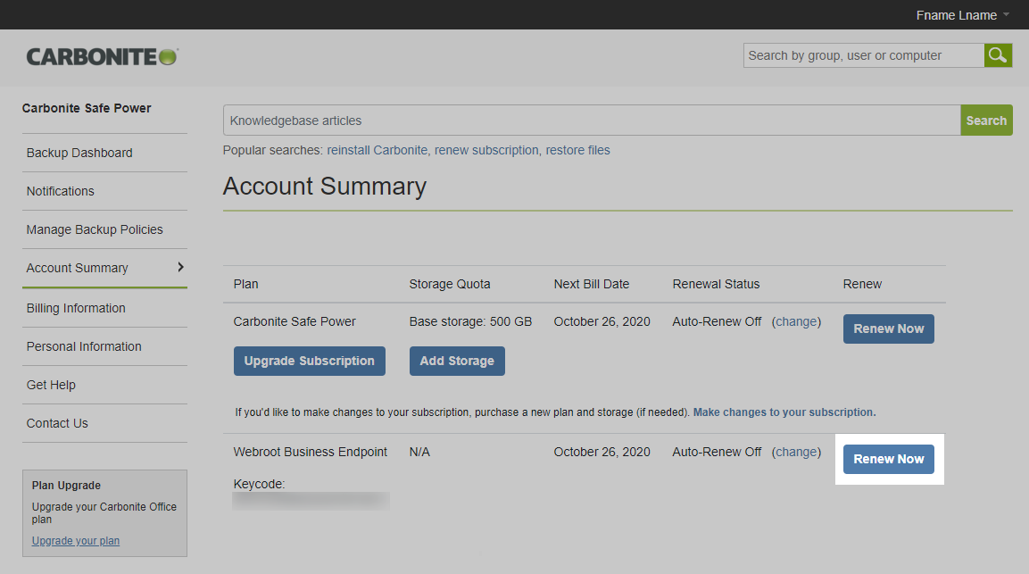Screen dimensions: 1029x574
Task: Click the Carbonite logo
Action: click(102, 56)
